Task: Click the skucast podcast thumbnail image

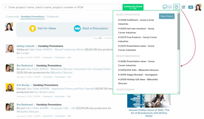Action: 149,101
